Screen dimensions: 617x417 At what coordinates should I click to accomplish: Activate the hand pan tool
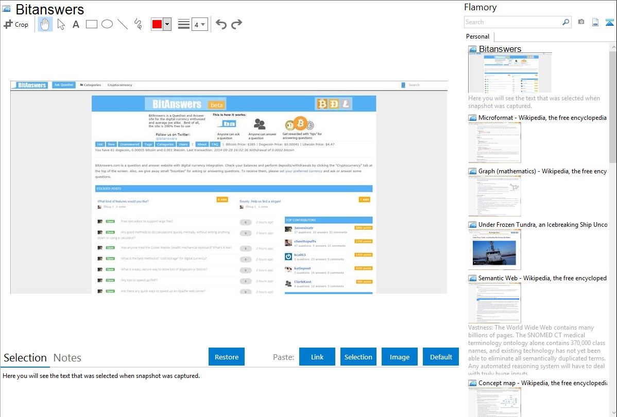tap(45, 24)
